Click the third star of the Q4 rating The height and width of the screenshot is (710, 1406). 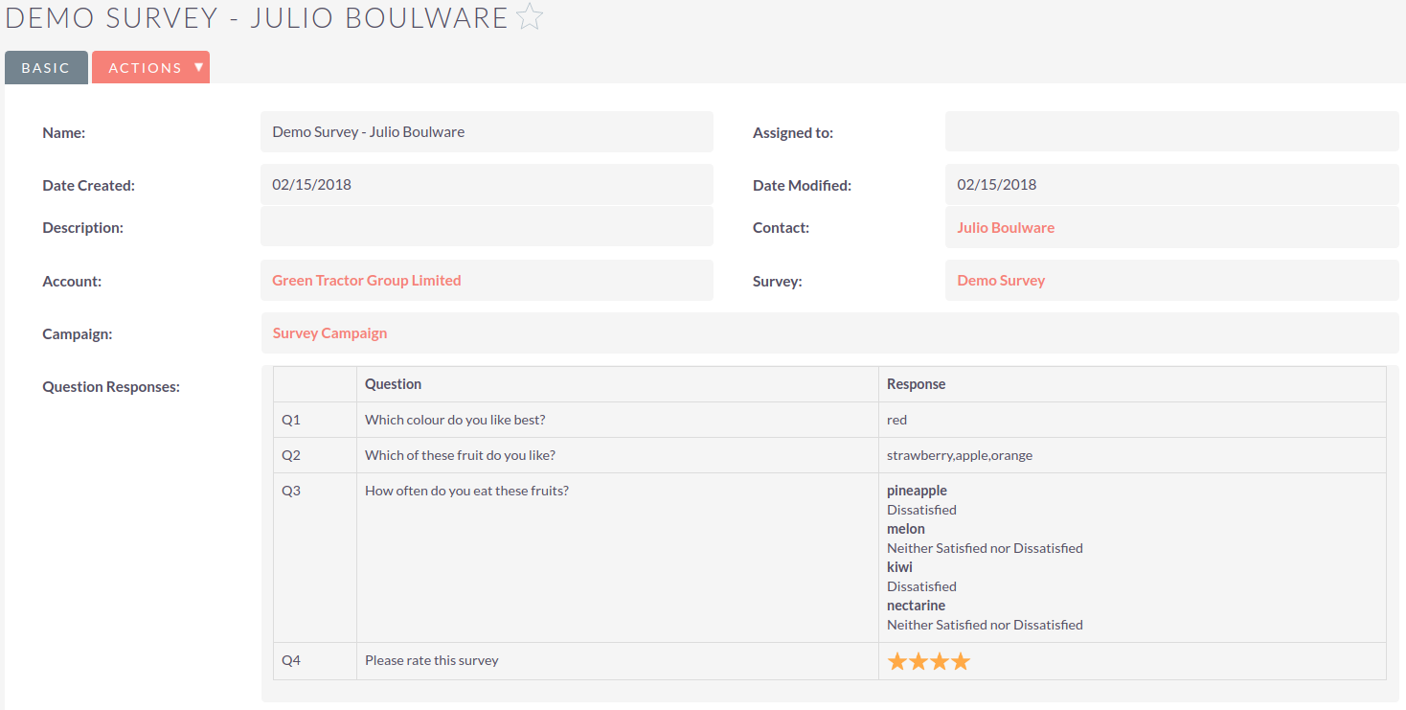click(x=938, y=660)
